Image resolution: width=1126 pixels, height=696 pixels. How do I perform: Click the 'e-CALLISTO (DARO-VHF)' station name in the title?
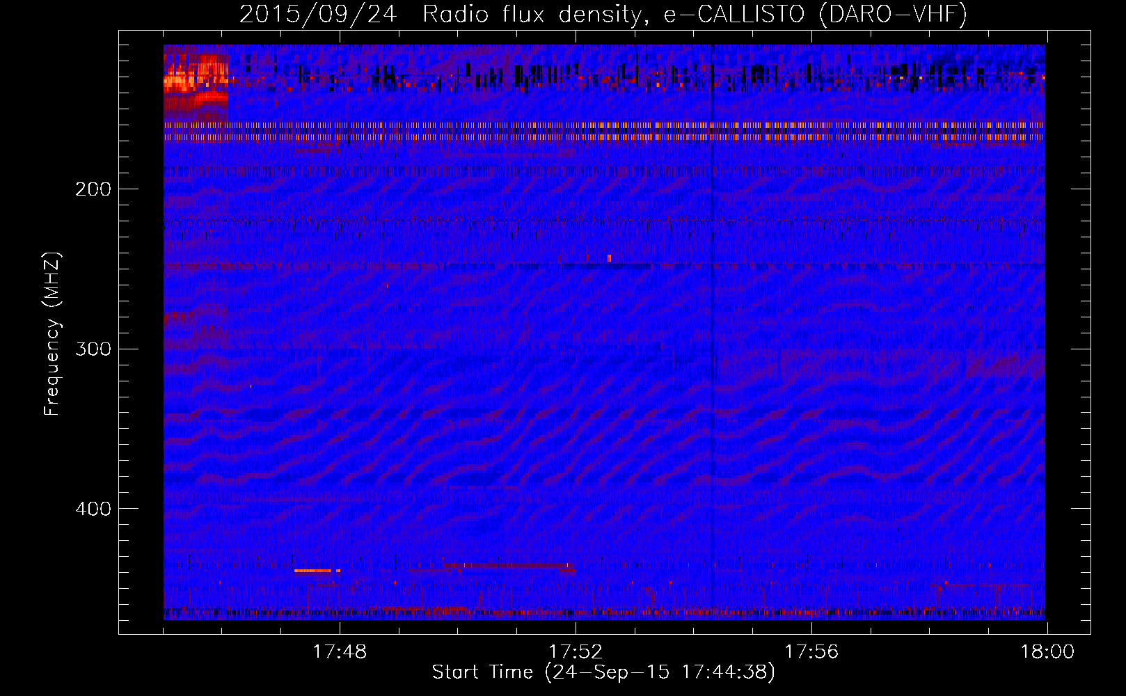pos(815,15)
